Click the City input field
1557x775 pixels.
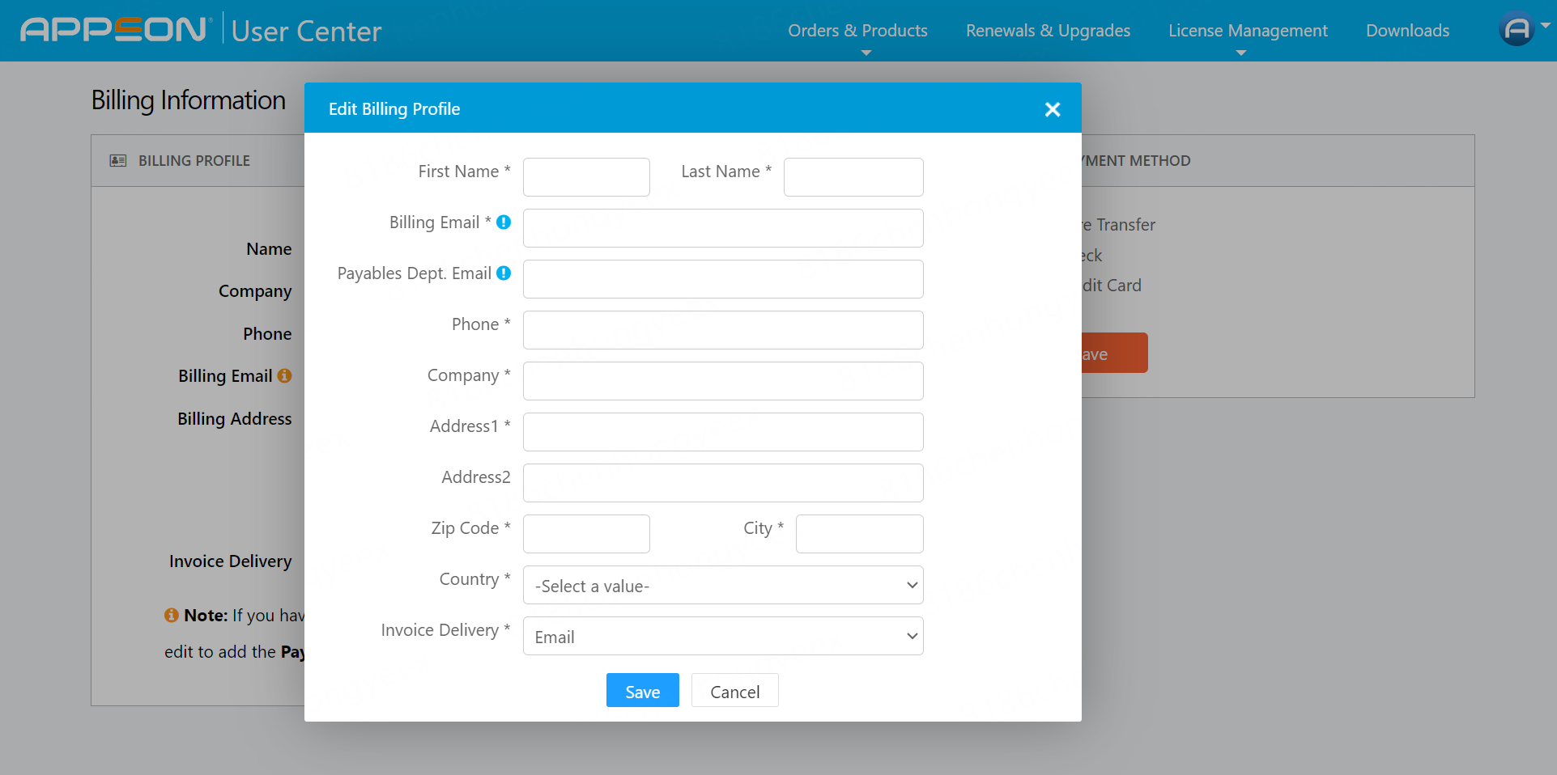tap(859, 534)
